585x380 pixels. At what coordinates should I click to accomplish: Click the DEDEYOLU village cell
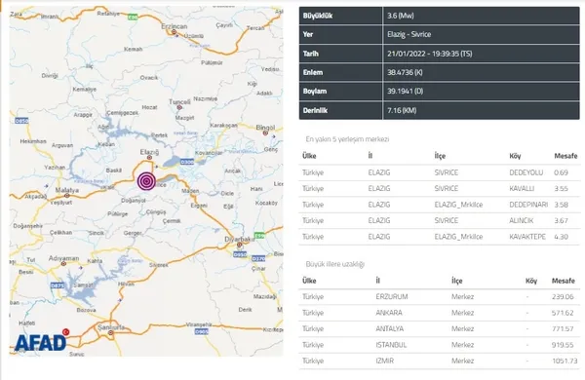[x=526, y=172]
